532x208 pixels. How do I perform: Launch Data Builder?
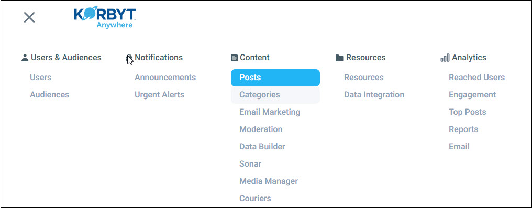[x=262, y=147]
